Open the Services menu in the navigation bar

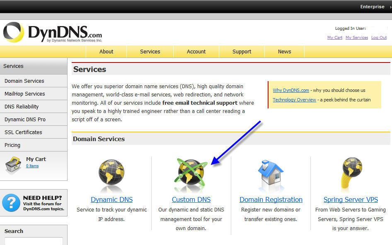[150, 52]
